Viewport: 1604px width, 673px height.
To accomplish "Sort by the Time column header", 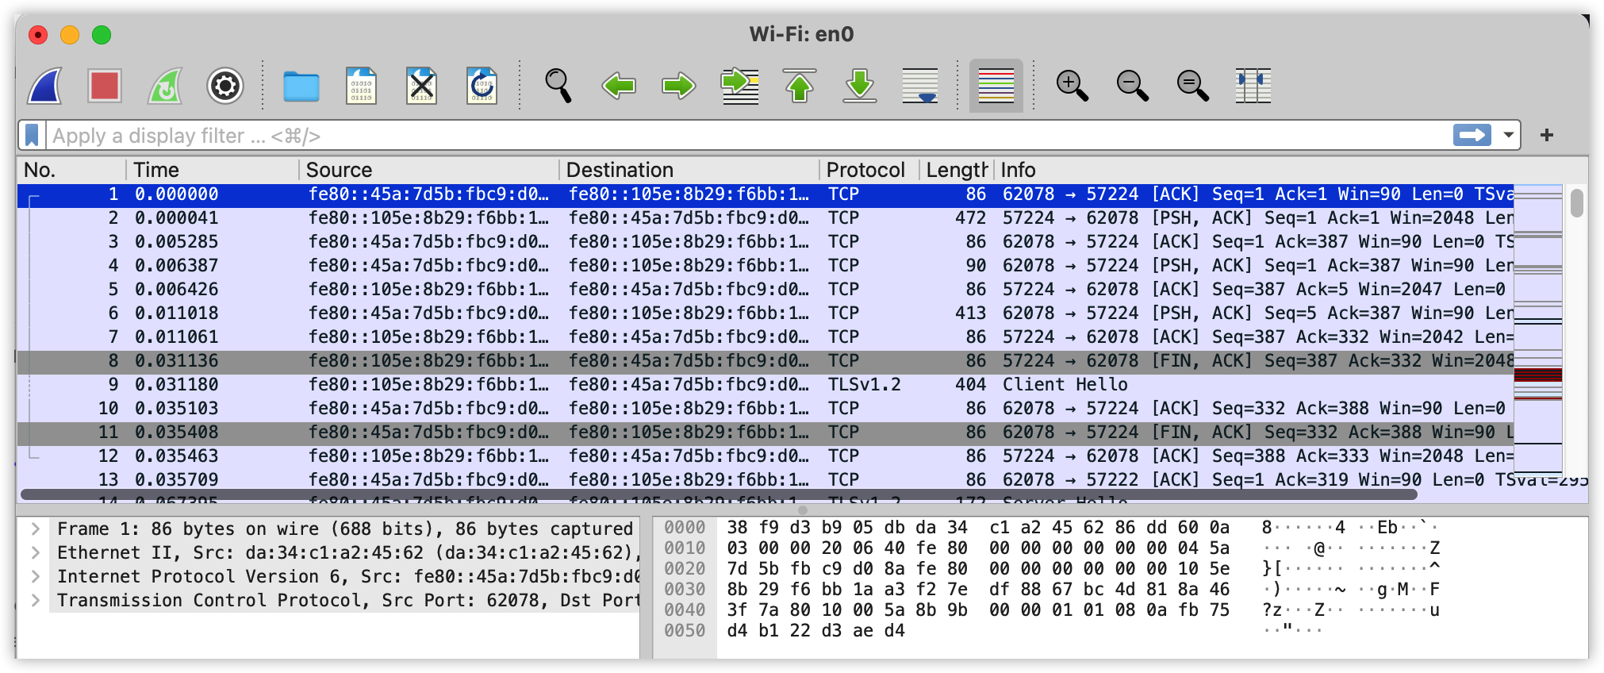I will (213, 170).
